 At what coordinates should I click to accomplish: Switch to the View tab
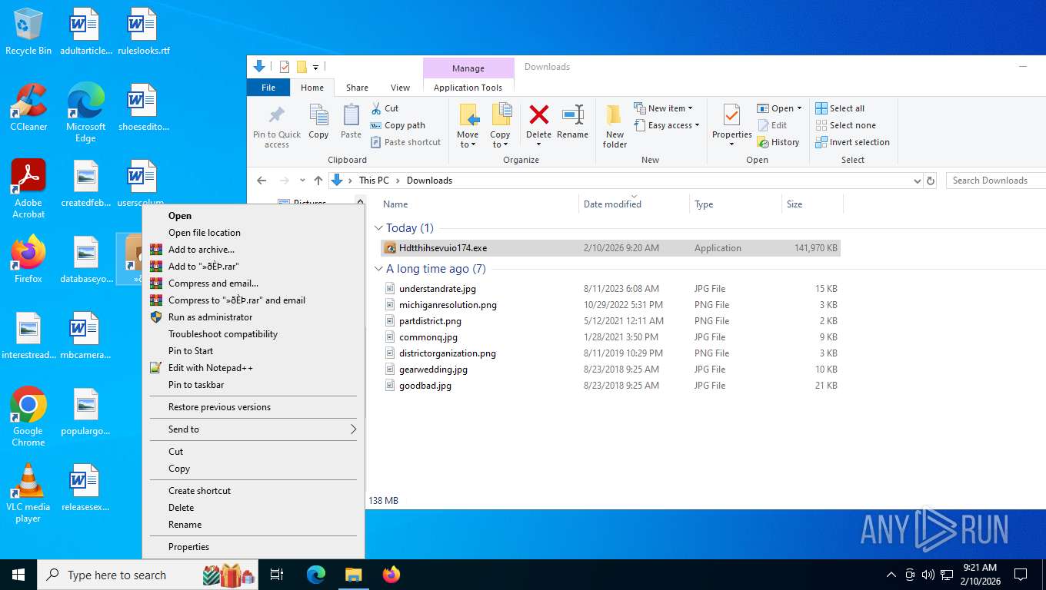(x=400, y=88)
